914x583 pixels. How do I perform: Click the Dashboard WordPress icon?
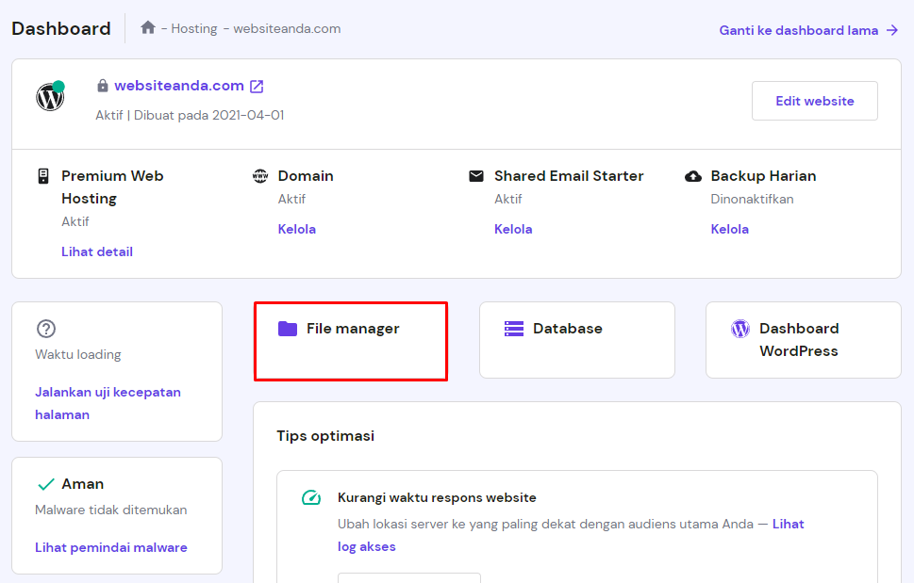(740, 328)
